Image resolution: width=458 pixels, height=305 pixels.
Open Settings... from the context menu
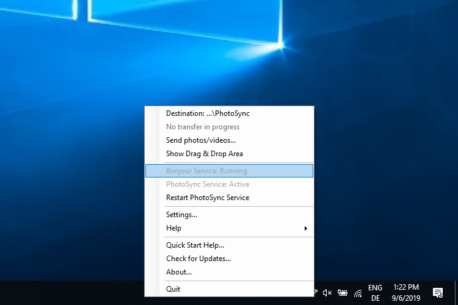(x=181, y=215)
